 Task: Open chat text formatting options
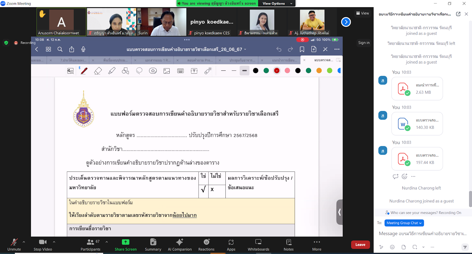[x=381, y=247]
